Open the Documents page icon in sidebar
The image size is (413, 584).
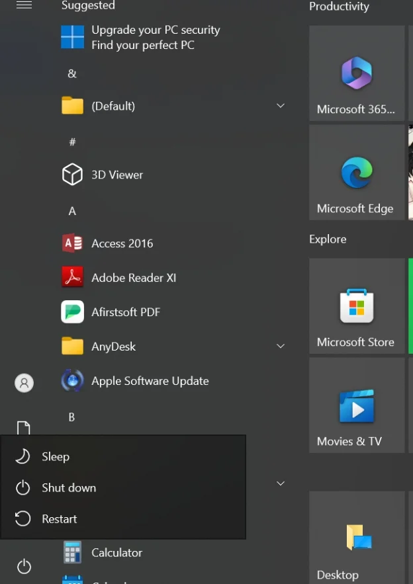pyautogui.click(x=23, y=428)
